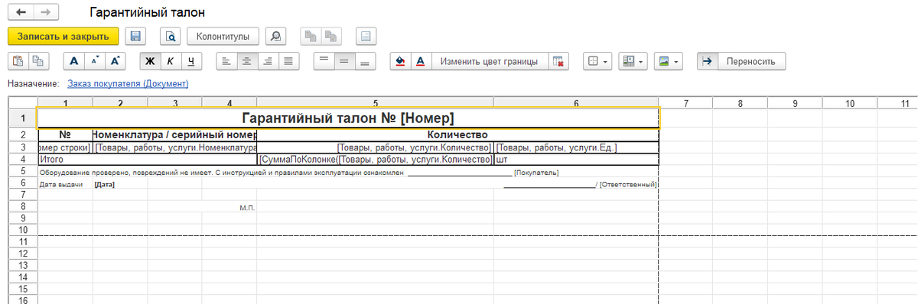Select the № header cell in row 2
The height and width of the screenshot is (304, 918).
point(65,135)
